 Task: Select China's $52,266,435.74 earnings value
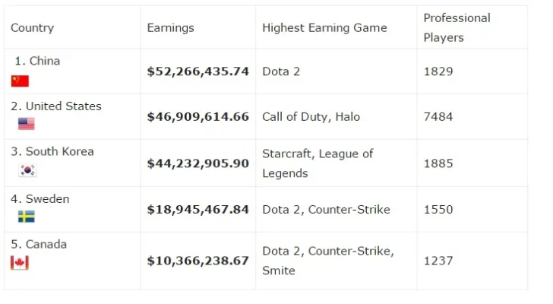point(197,71)
